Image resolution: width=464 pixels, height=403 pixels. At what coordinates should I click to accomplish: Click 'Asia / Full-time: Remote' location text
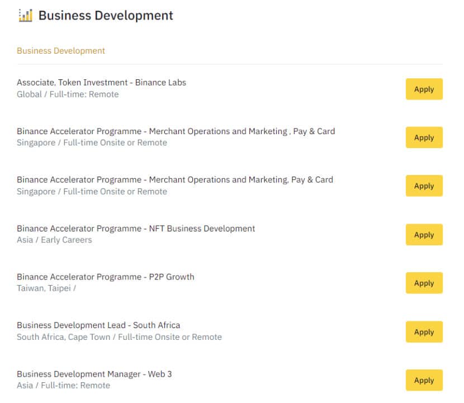[x=63, y=386]
